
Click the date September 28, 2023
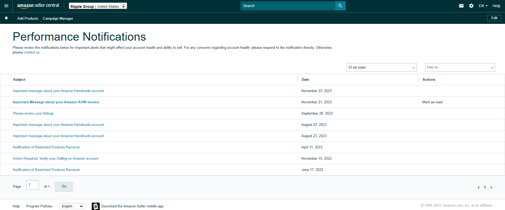tap(317, 114)
